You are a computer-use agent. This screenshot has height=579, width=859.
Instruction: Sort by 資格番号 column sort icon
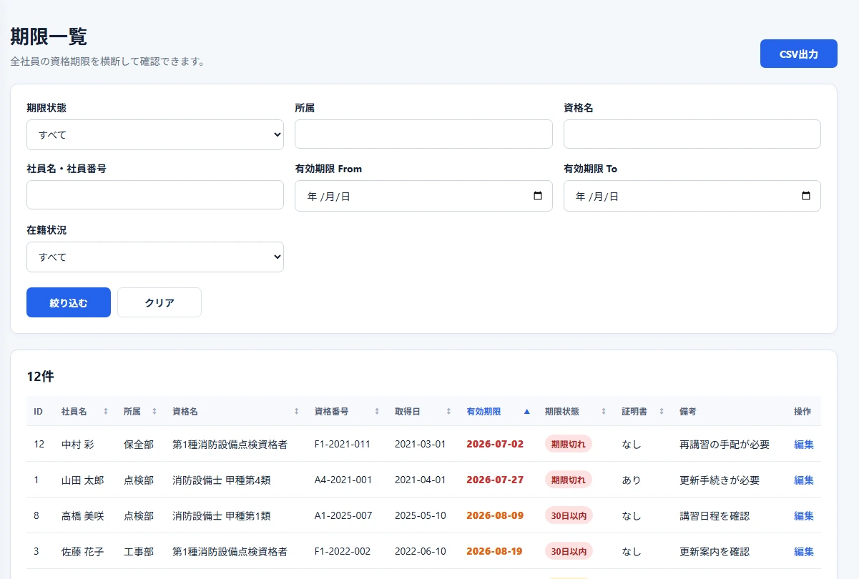click(377, 412)
